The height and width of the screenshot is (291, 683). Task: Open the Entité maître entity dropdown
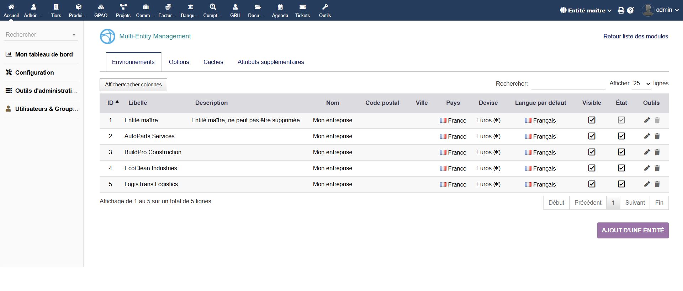[586, 10]
